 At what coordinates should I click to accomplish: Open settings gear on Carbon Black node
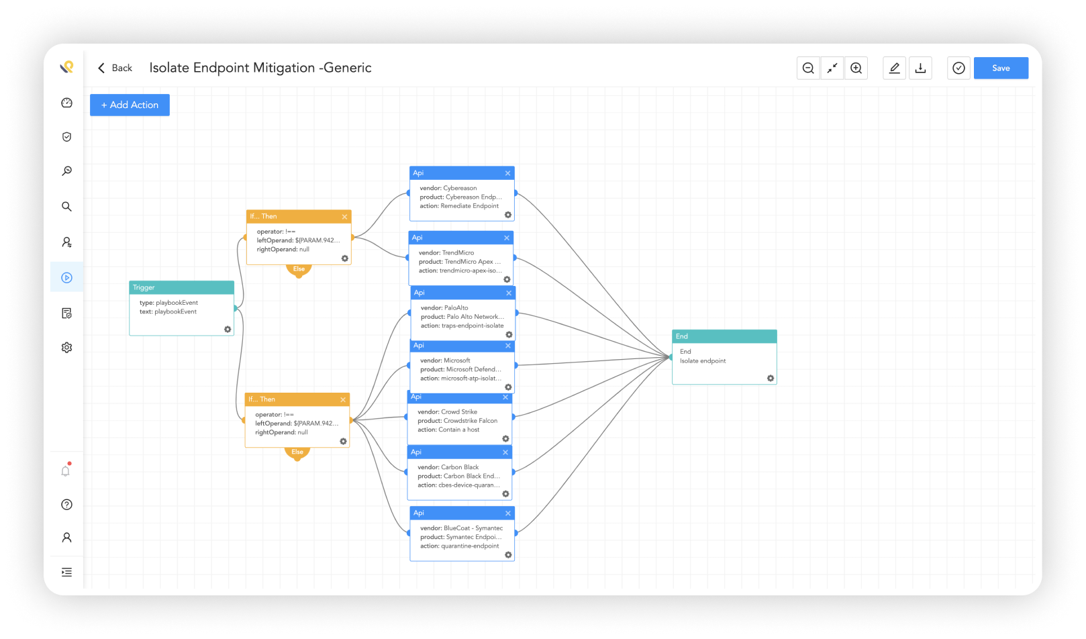coord(505,494)
